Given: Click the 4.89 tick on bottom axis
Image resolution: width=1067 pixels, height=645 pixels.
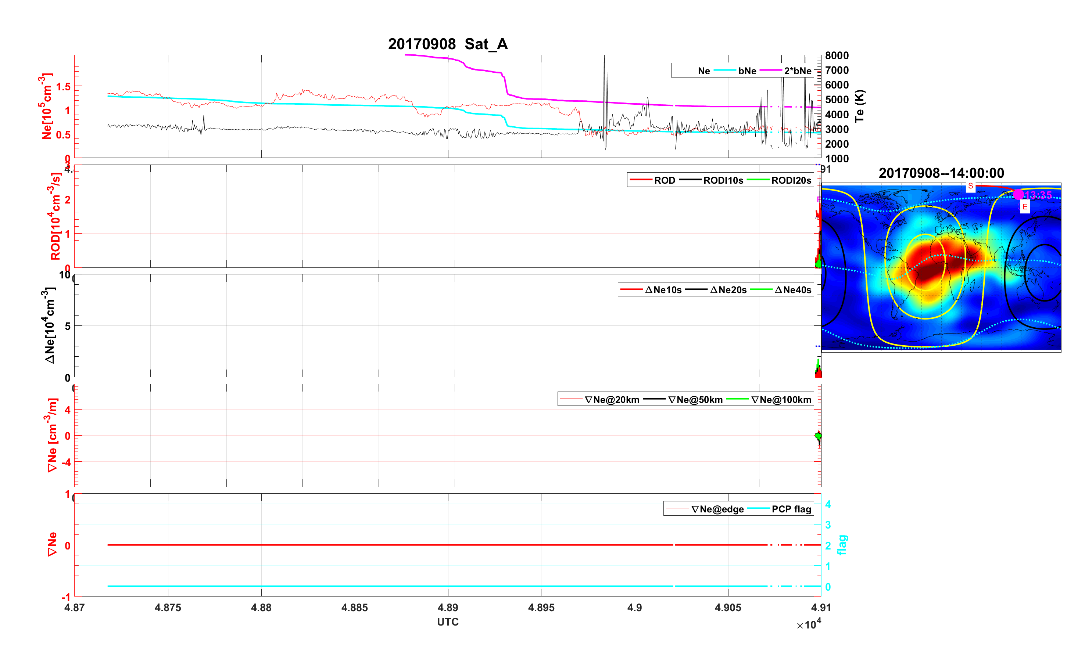Looking at the screenshot, I should pos(448,607).
